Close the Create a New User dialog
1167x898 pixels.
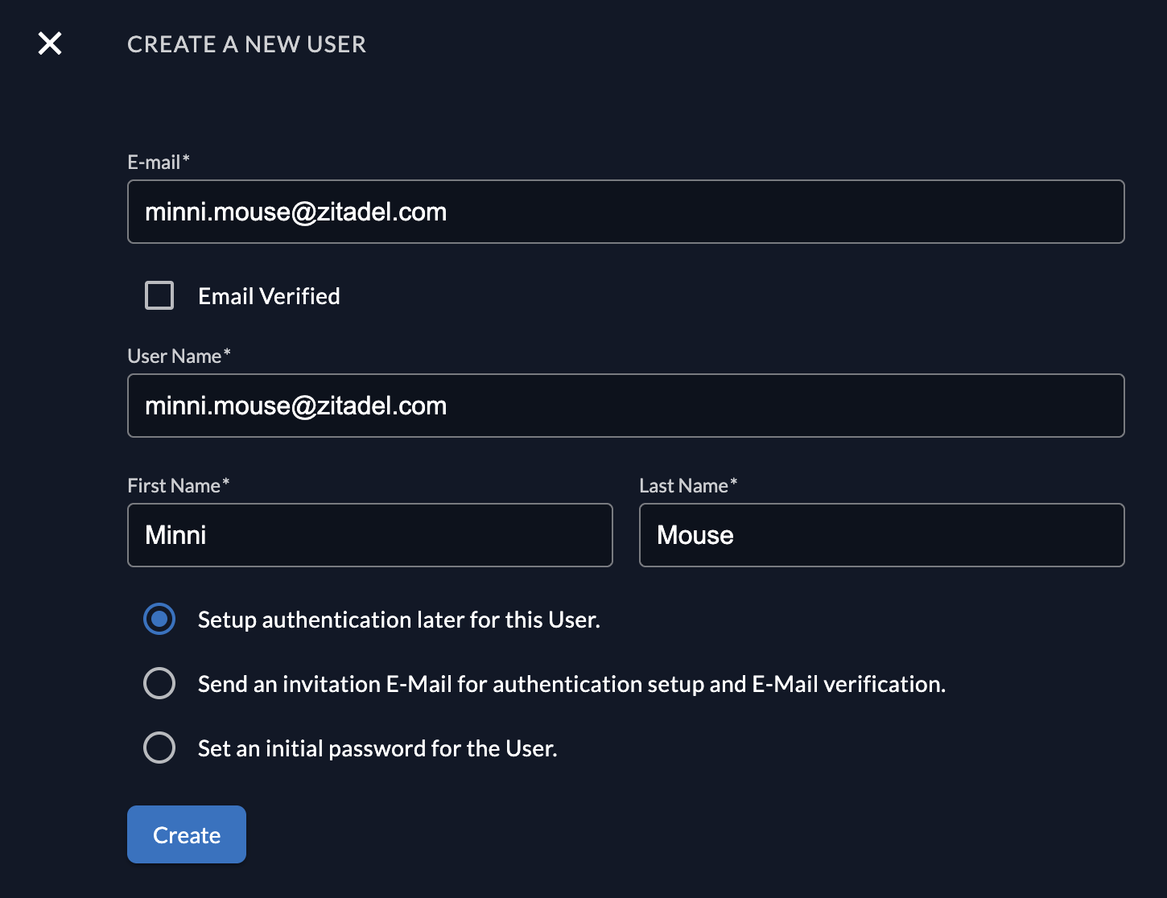[50, 43]
